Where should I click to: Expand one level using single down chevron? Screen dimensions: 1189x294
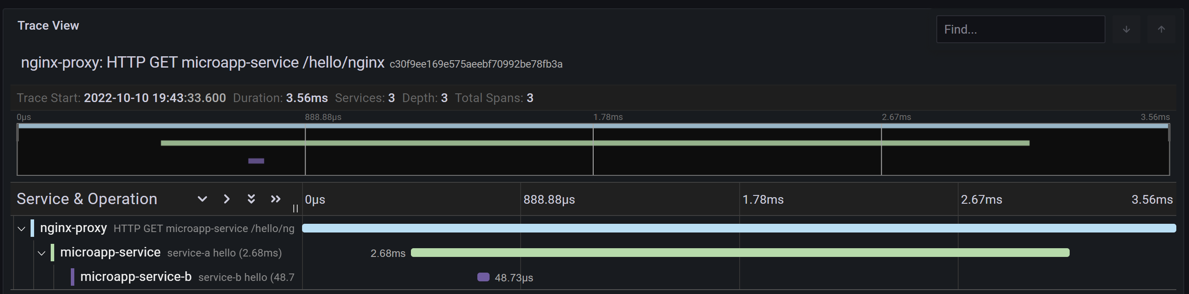[202, 199]
